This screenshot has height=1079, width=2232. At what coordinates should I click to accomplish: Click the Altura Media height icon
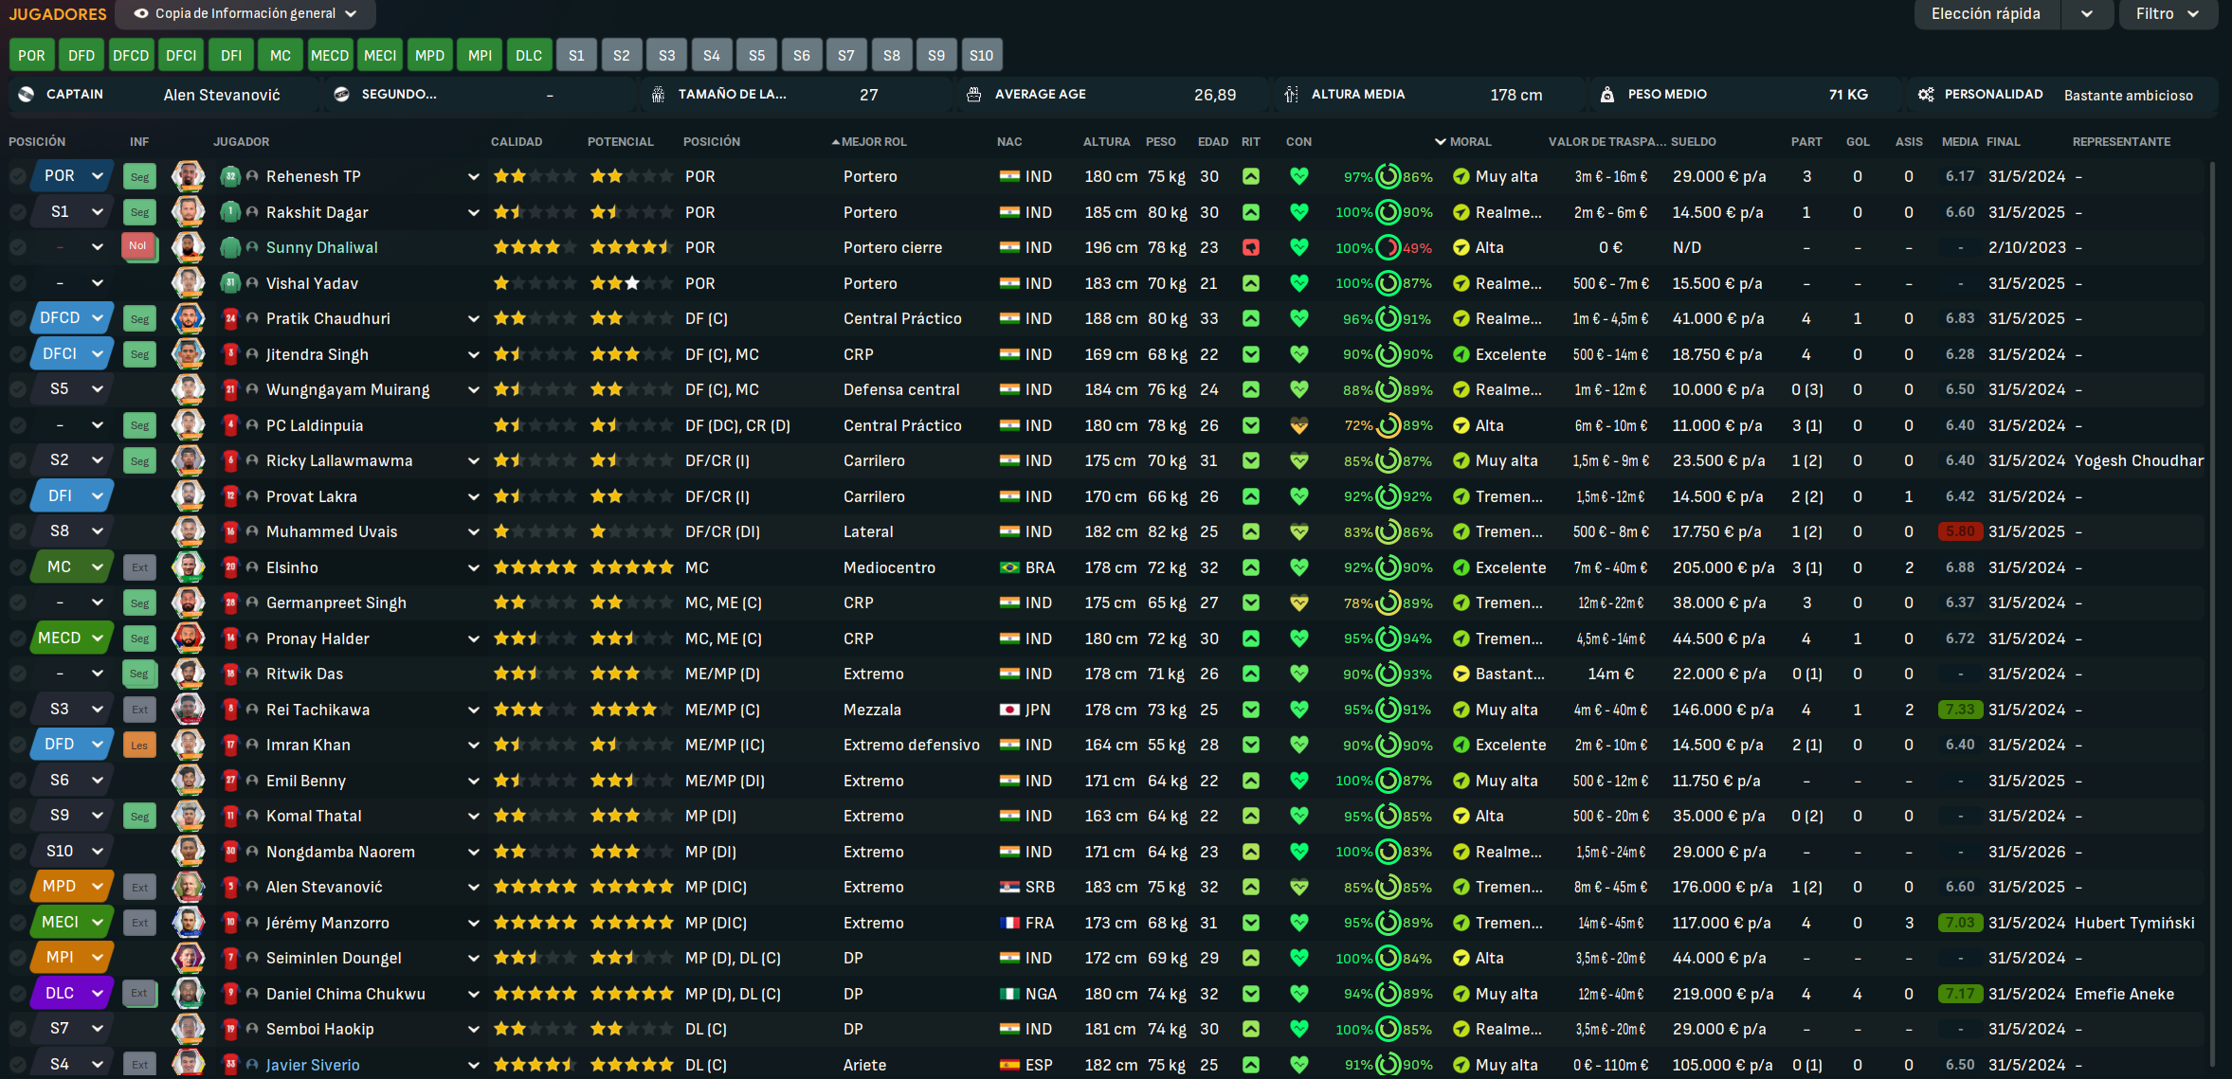tap(1291, 95)
